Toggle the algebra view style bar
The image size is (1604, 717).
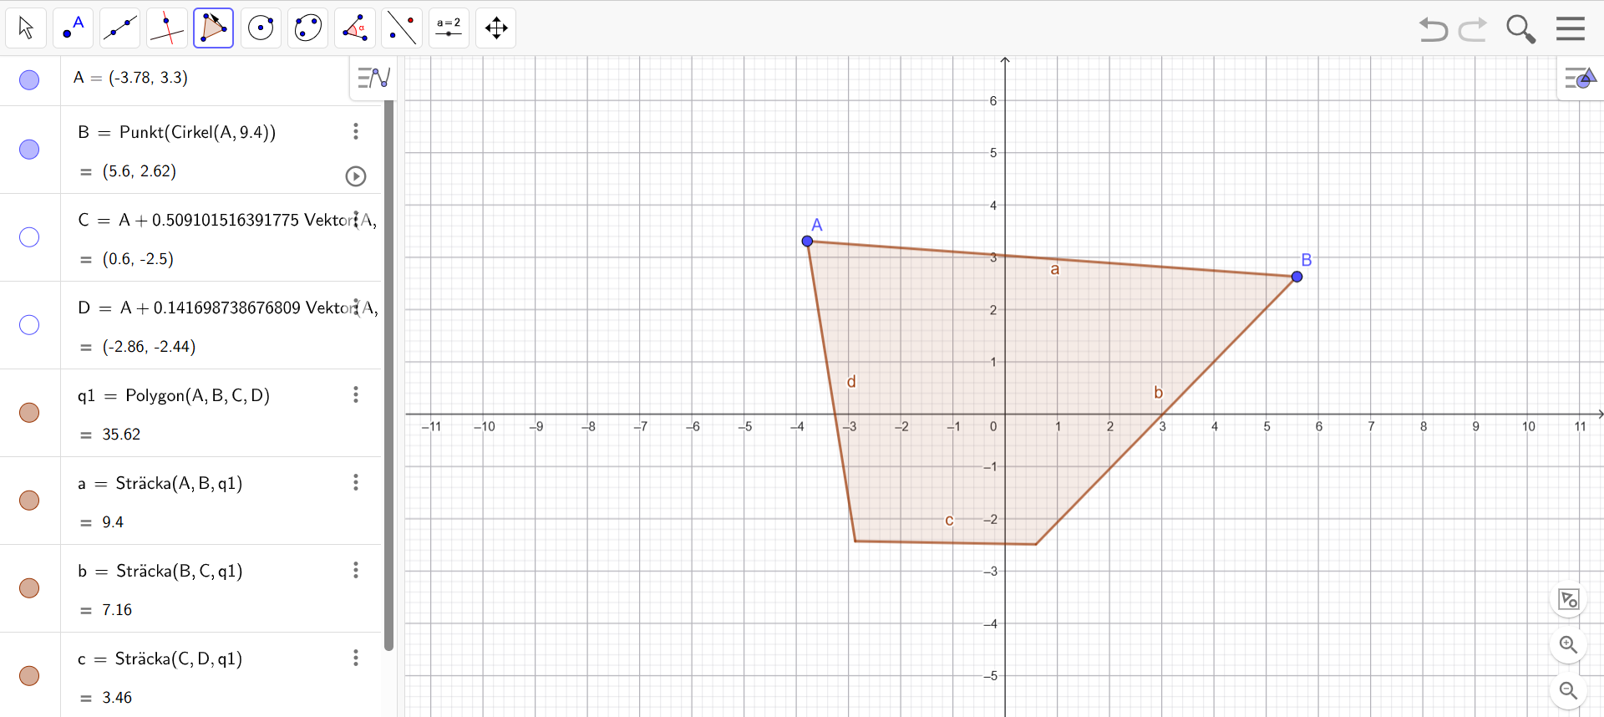(373, 79)
